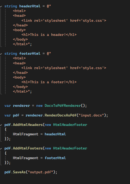Click renderer in the "var renderer" declaration
Viewport: 130px width, 184px height.
tap(21, 106)
